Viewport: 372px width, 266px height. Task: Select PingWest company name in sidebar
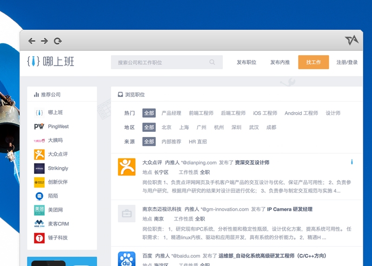[58, 126]
